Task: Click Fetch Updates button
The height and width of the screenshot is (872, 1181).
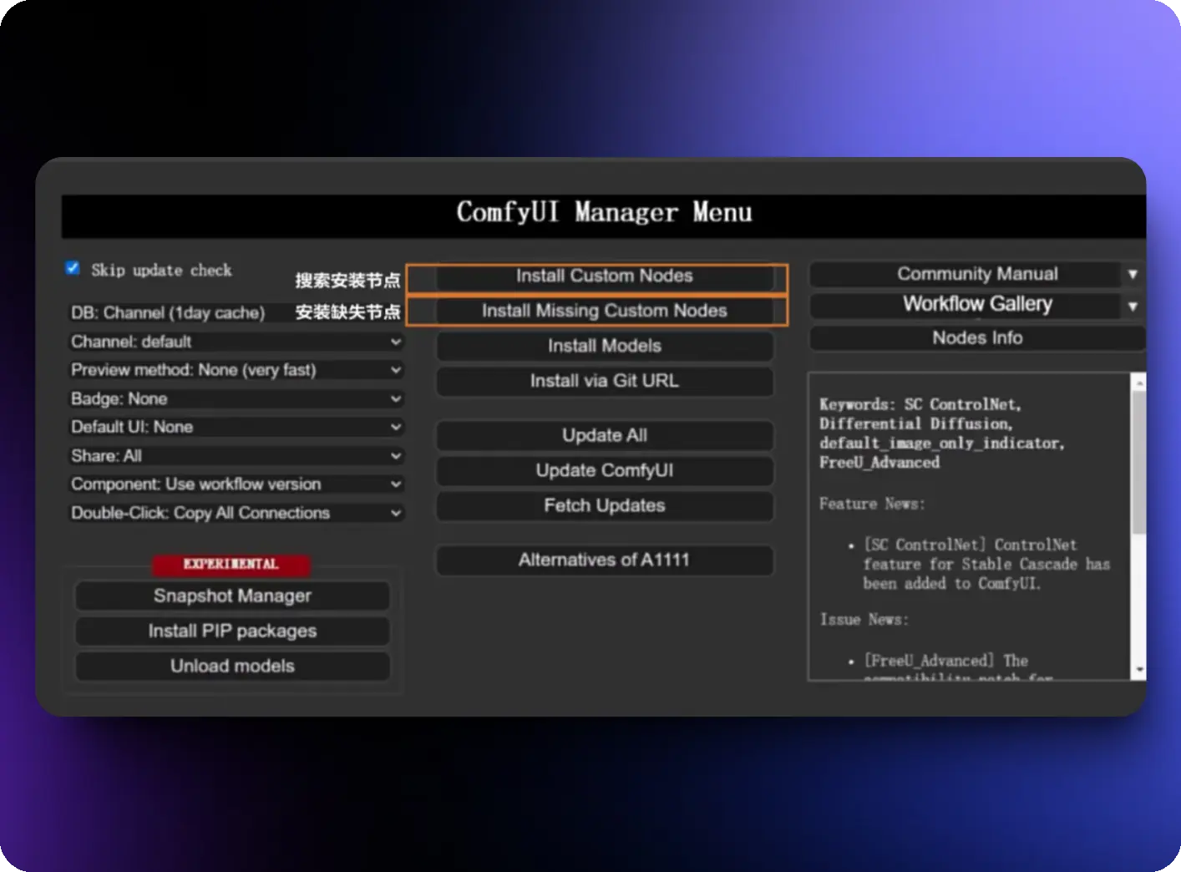Action: pyautogui.click(x=604, y=505)
